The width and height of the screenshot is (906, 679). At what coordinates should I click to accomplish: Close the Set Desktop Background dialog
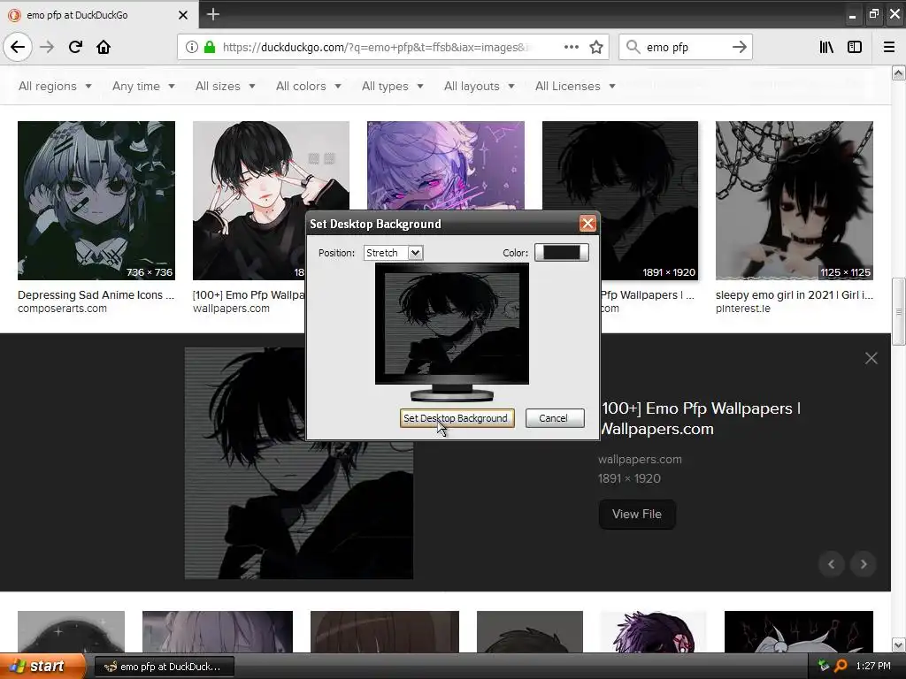[587, 224]
